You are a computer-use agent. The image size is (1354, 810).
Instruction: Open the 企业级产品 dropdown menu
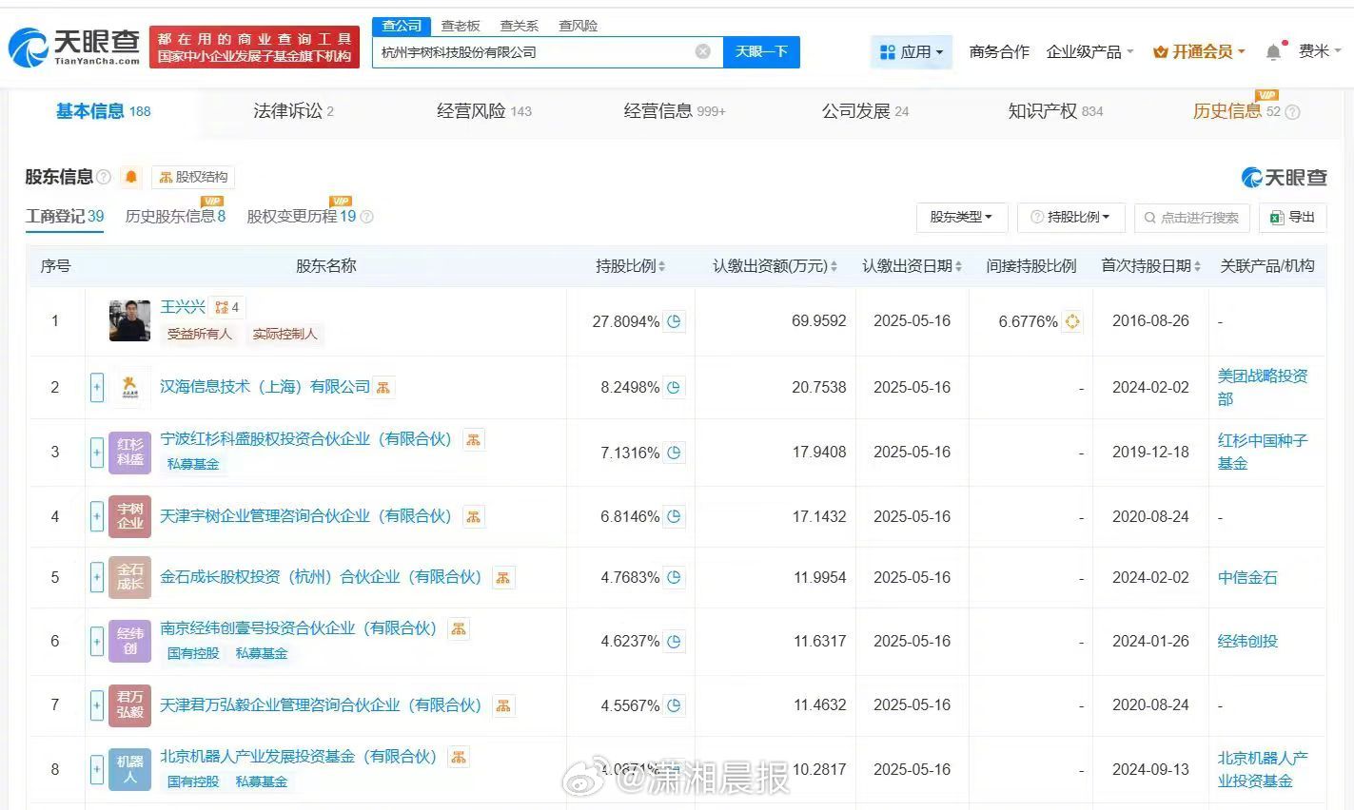[1089, 51]
